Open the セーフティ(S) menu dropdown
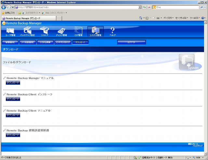 [x=182, y=18]
